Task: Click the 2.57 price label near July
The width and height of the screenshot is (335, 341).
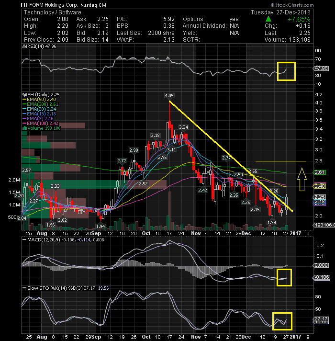Action: [x=26, y=170]
